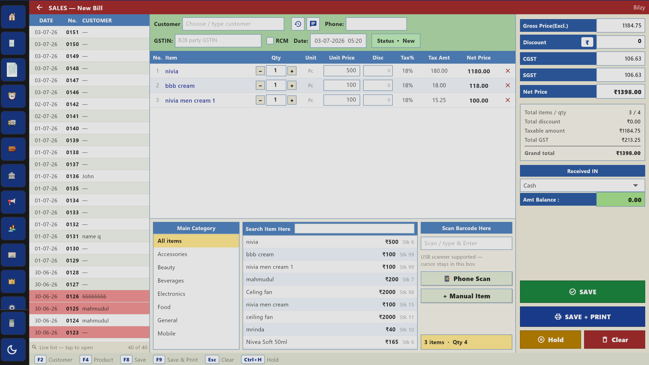Viewport: 649px width, 365px height.
Task: Open bill 0126 for 66666666
Action: [x=89, y=296]
